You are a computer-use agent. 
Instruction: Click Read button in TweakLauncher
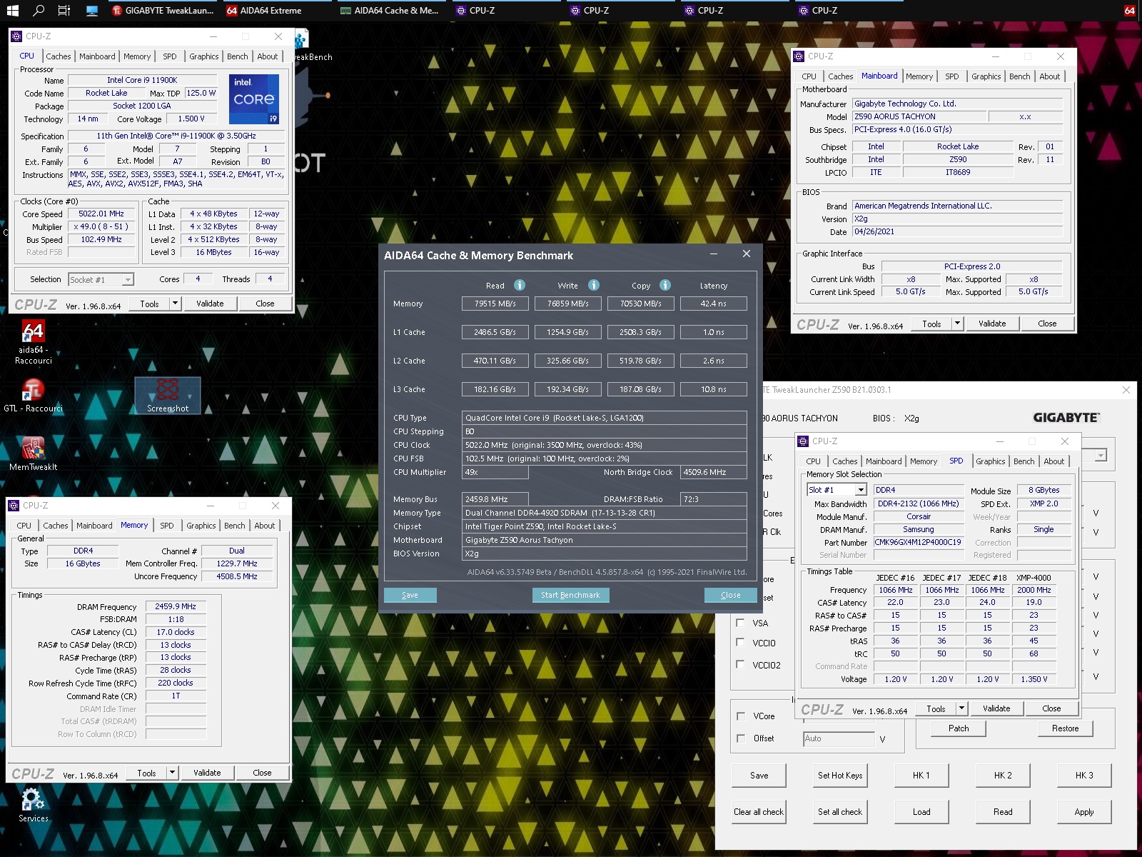point(1003,812)
